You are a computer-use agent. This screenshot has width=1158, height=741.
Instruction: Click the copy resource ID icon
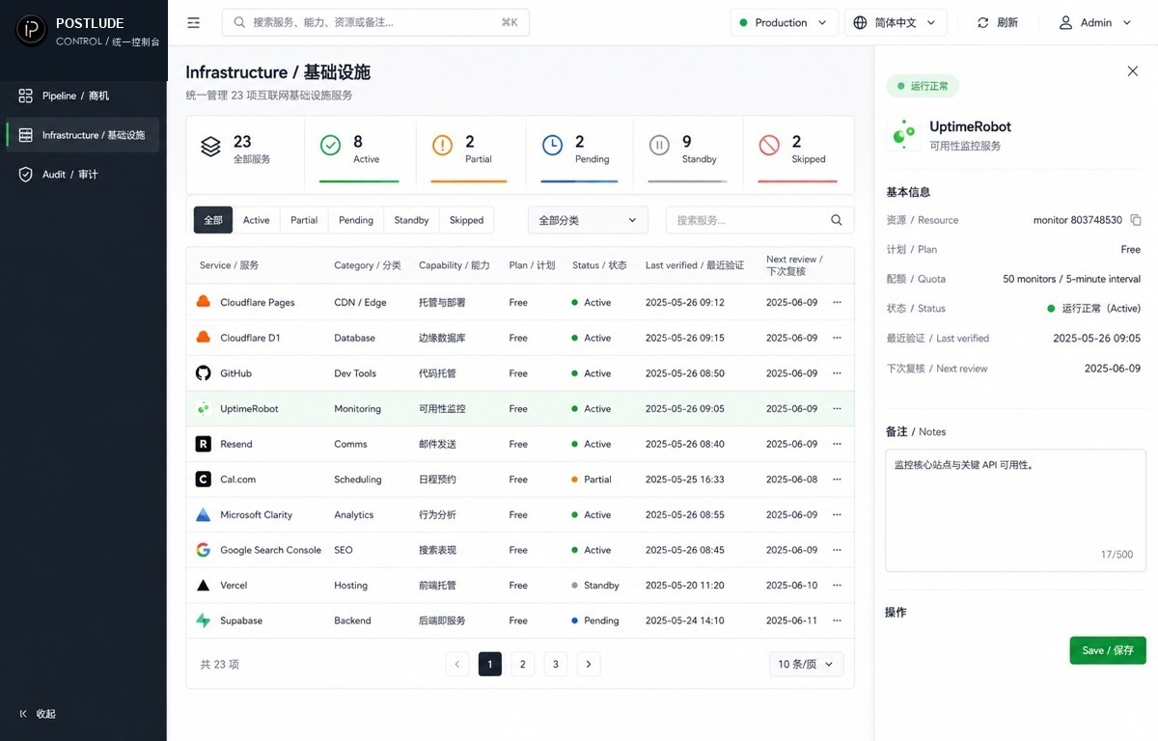(x=1136, y=220)
